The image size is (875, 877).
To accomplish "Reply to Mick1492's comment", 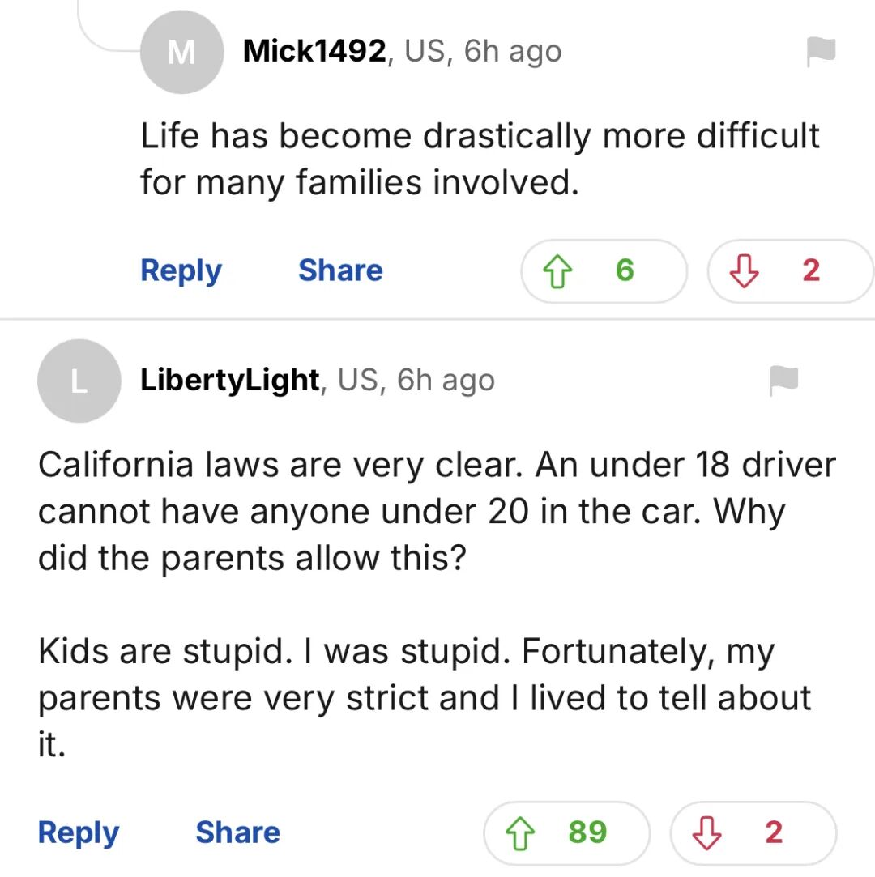I will (x=181, y=270).
